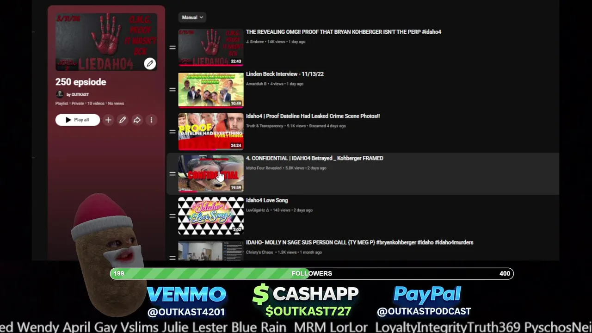Open LuvGigaHz channel link
The image size is (592, 333).
(x=258, y=210)
